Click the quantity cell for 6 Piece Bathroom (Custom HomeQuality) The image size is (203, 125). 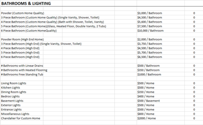click(x=194, y=31)
